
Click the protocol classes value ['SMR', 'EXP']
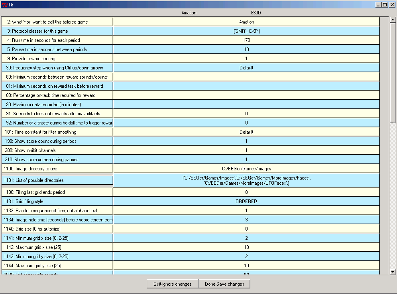[246, 31]
